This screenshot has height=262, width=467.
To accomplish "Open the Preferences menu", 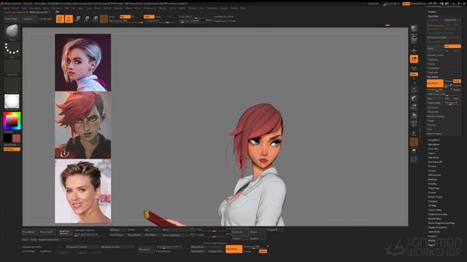I will pyautogui.click(x=150, y=8).
